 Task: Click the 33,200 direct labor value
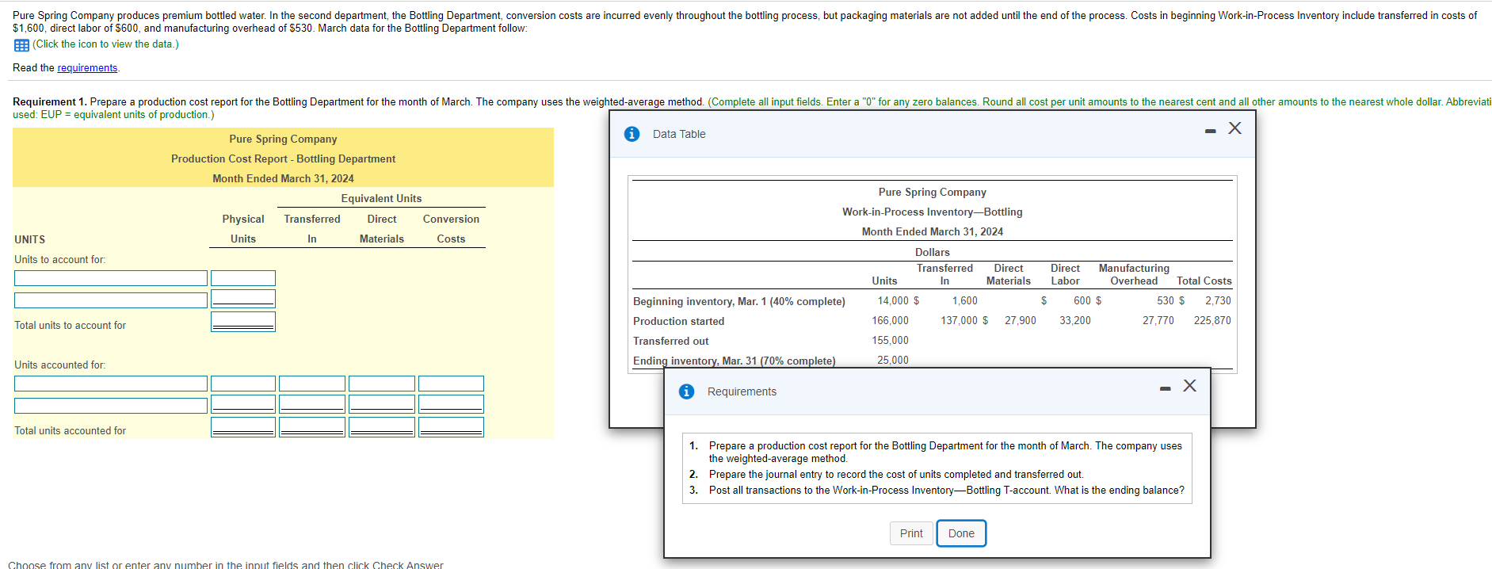(1074, 320)
